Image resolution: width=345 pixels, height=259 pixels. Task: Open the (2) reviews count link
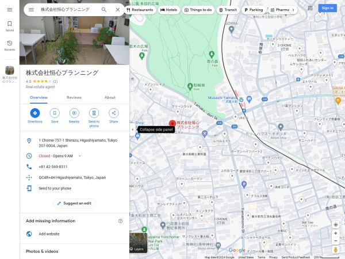point(55,82)
